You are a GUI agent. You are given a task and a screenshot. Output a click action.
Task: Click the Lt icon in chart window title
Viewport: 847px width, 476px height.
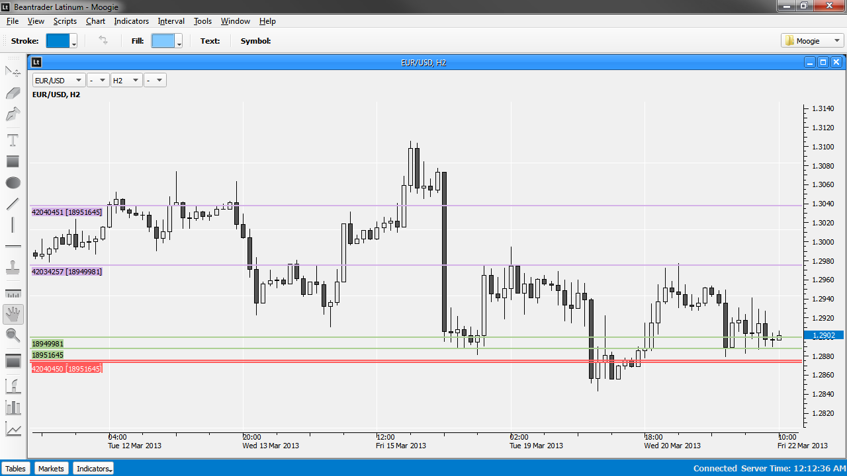(x=36, y=62)
